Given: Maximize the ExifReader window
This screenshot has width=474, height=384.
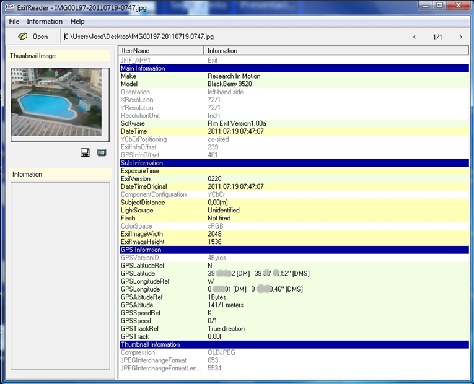Looking at the screenshot, I should point(439,6).
